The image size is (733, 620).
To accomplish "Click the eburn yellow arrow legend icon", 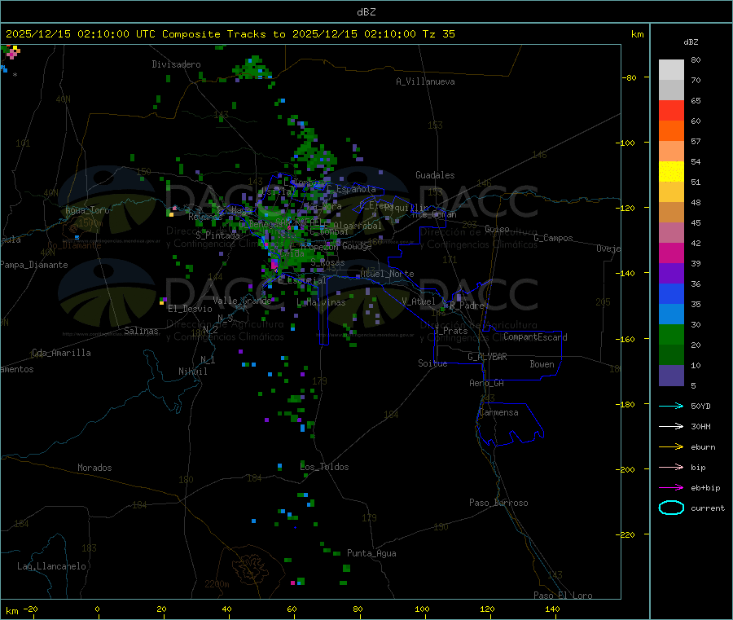I will [x=671, y=447].
